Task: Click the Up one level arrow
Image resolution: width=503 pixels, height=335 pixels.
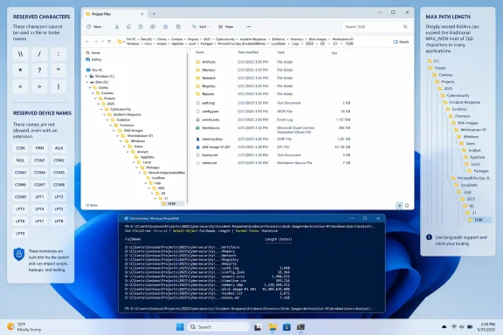Action: 109,41
